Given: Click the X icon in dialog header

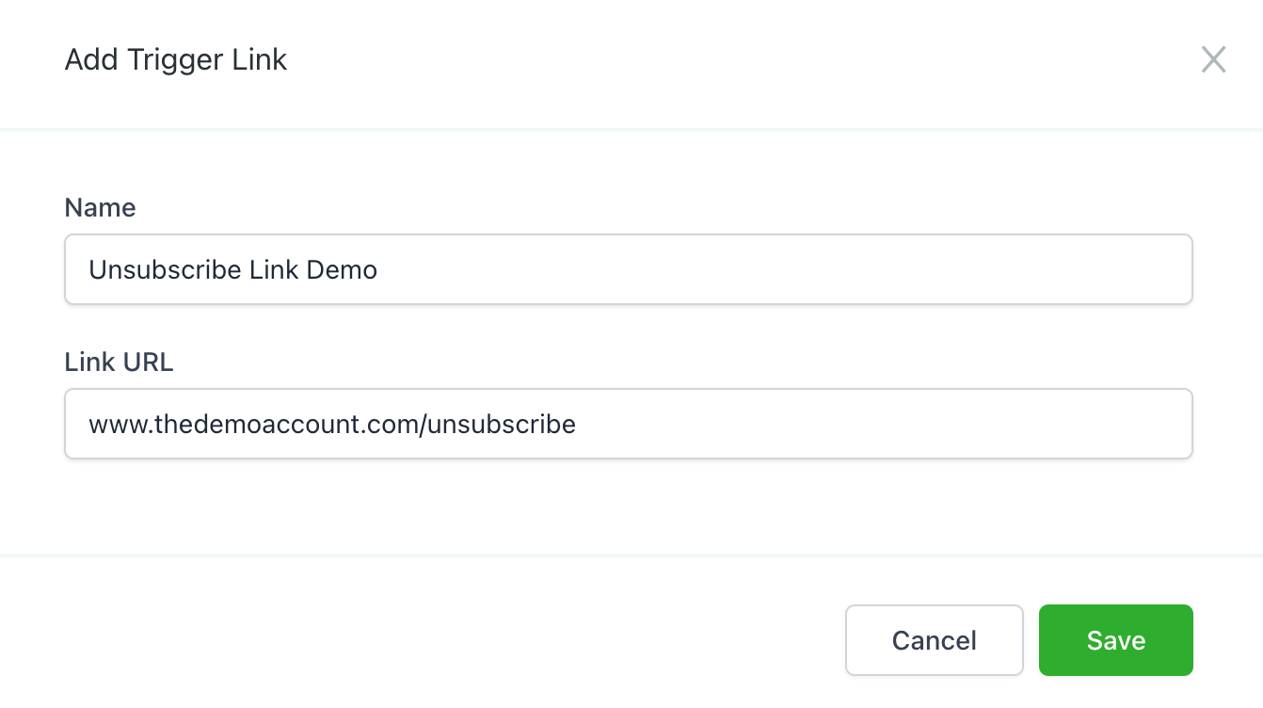Looking at the screenshot, I should pyautogui.click(x=1213, y=60).
